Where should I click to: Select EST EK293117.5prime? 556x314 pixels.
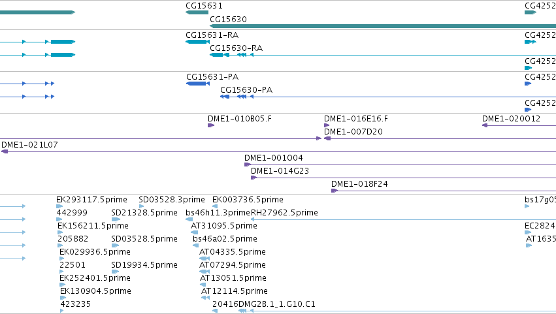91,200
